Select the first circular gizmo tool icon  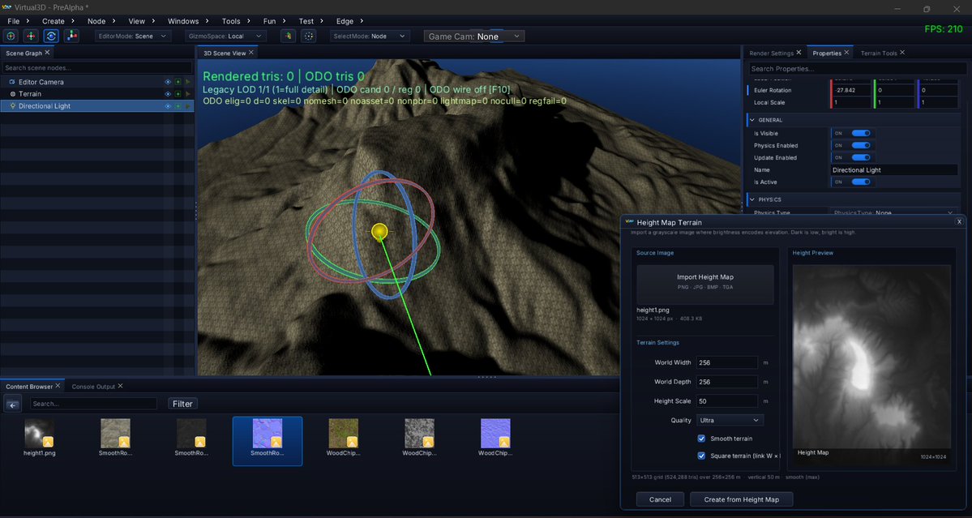pyautogui.click(x=11, y=36)
